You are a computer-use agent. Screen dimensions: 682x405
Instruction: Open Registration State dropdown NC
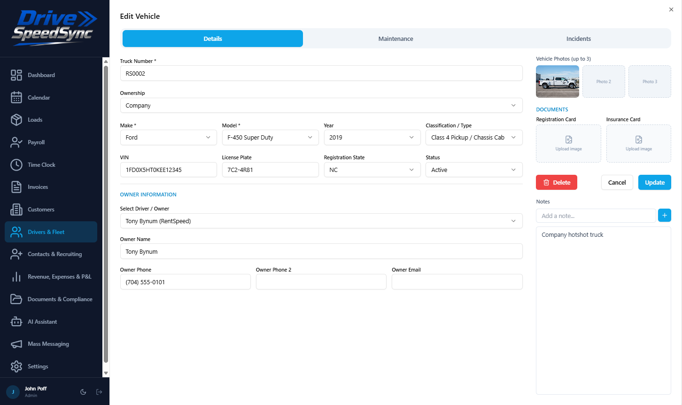372,170
